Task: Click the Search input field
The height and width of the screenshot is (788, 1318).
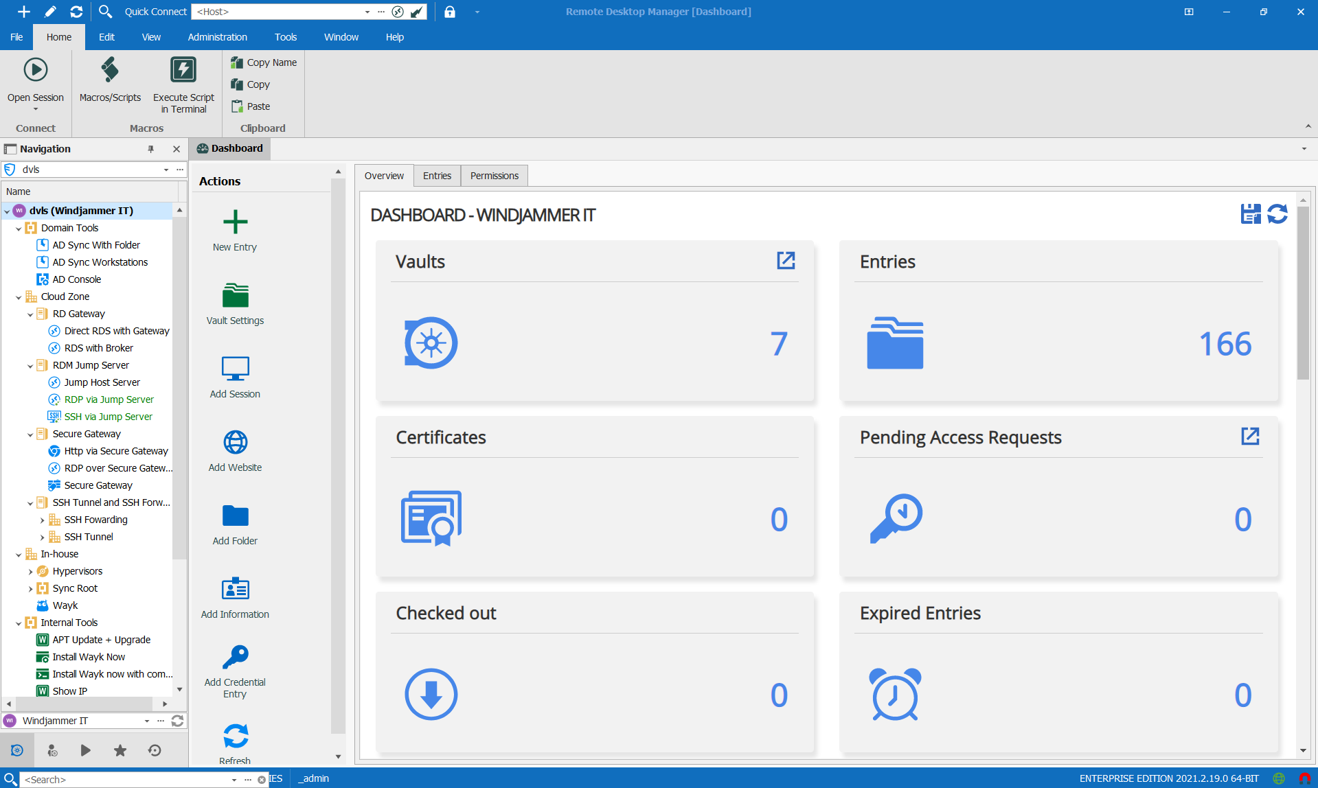Action: tap(126, 780)
